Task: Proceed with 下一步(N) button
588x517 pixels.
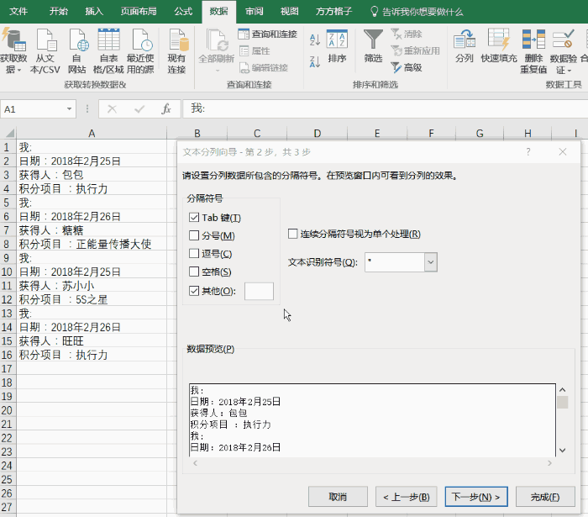Action: pyautogui.click(x=476, y=497)
